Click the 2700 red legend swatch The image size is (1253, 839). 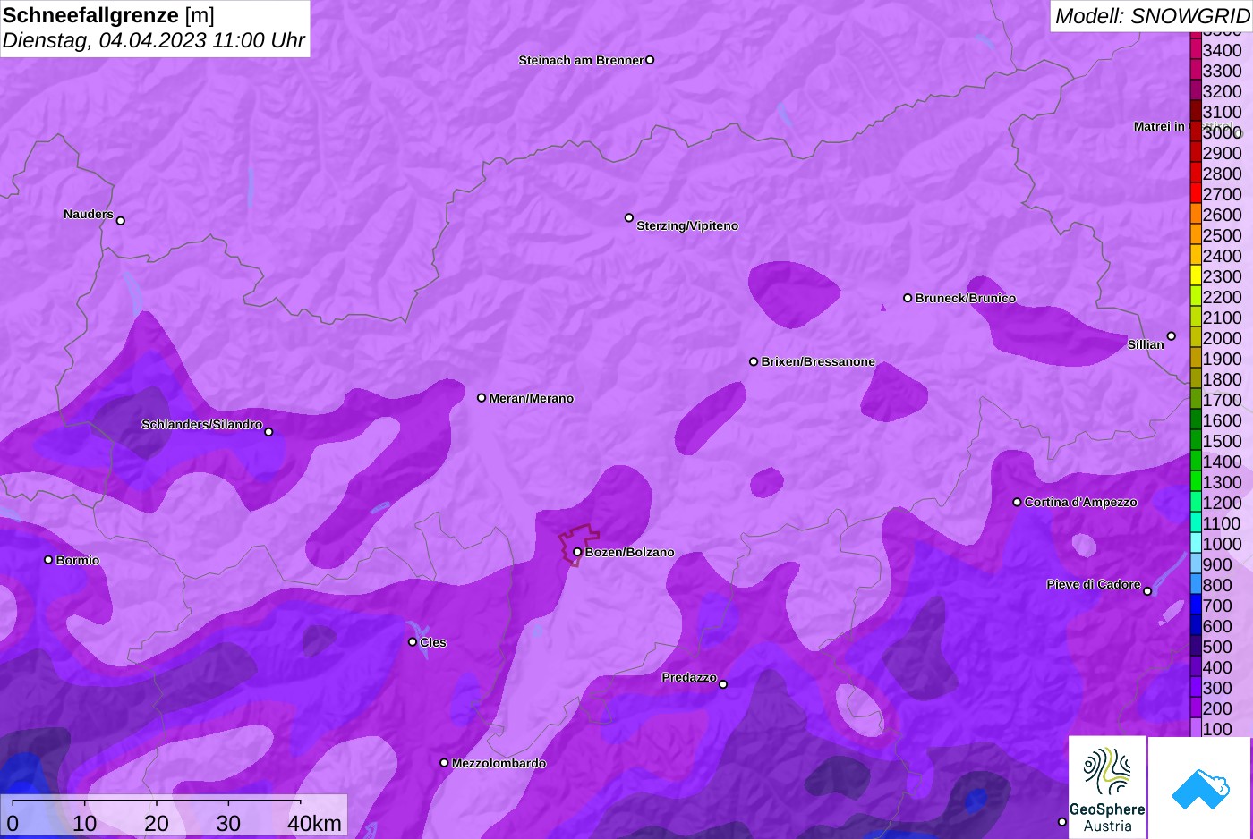[1196, 194]
